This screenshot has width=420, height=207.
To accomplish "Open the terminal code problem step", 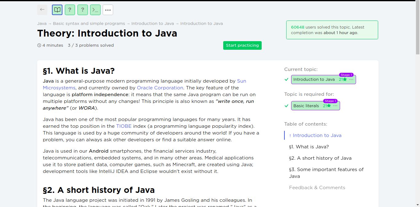I will [95, 10].
